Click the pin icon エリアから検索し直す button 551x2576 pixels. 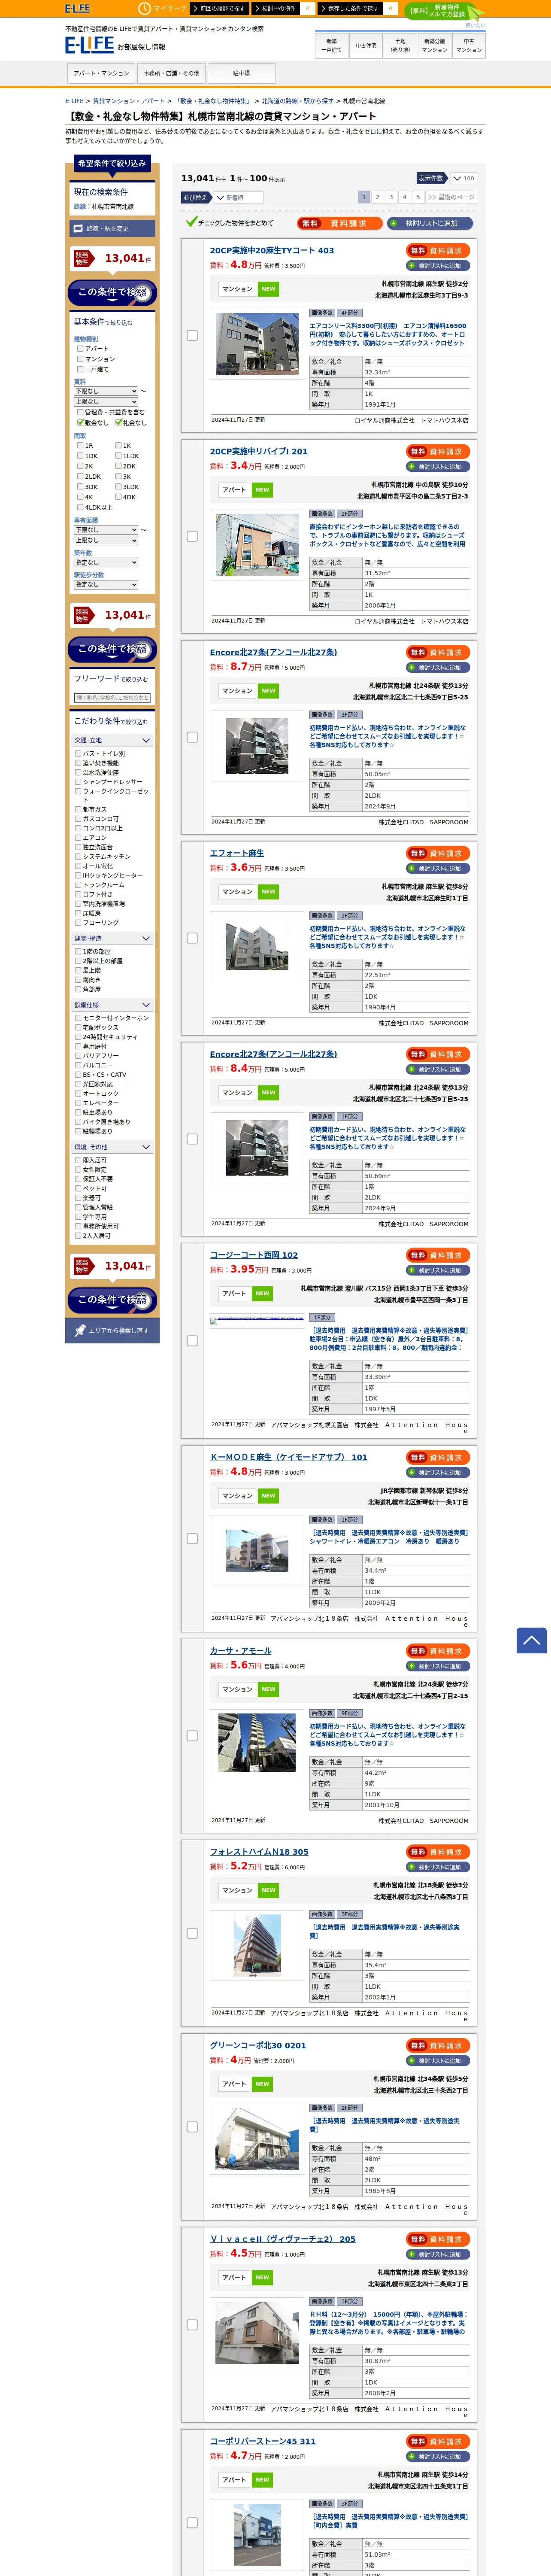112,1330
